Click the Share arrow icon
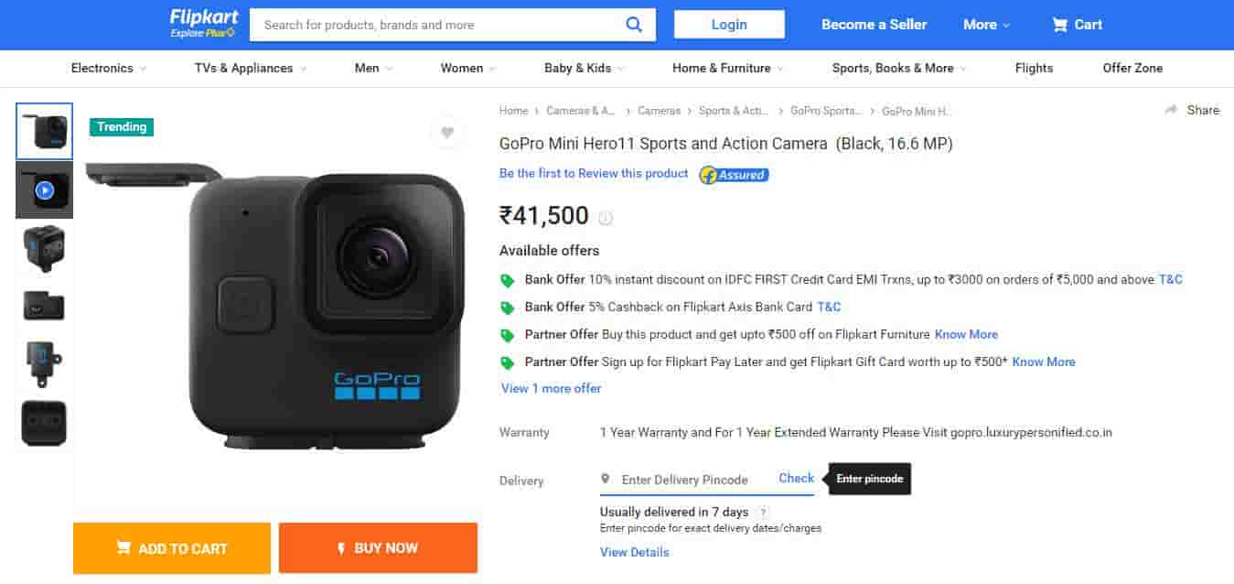Viewport: 1234px width, 584px height. tap(1171, 110)
